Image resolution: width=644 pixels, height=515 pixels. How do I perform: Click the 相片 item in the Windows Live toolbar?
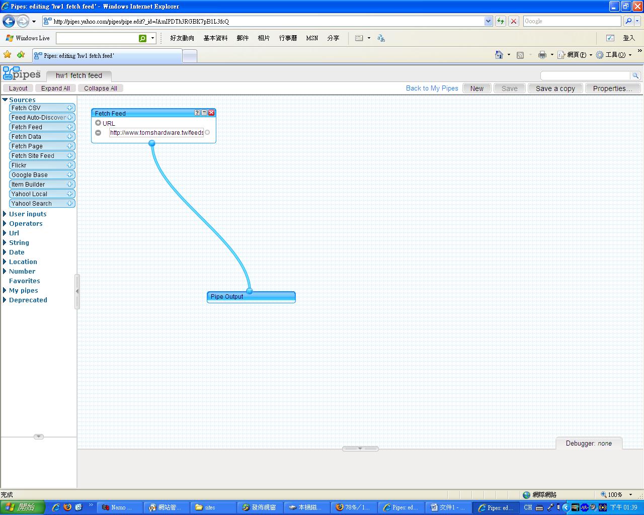point(264,38)
